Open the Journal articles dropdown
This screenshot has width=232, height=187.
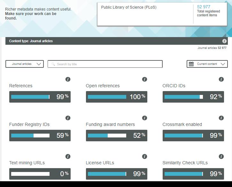click(25, 64)
